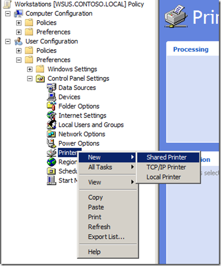Click the Data Sources icon

click(51, 87)
